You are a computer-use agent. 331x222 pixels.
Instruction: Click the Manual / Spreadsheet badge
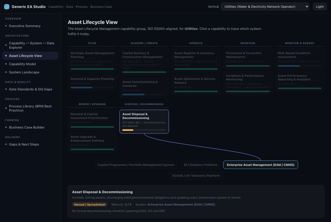[90, 204]
